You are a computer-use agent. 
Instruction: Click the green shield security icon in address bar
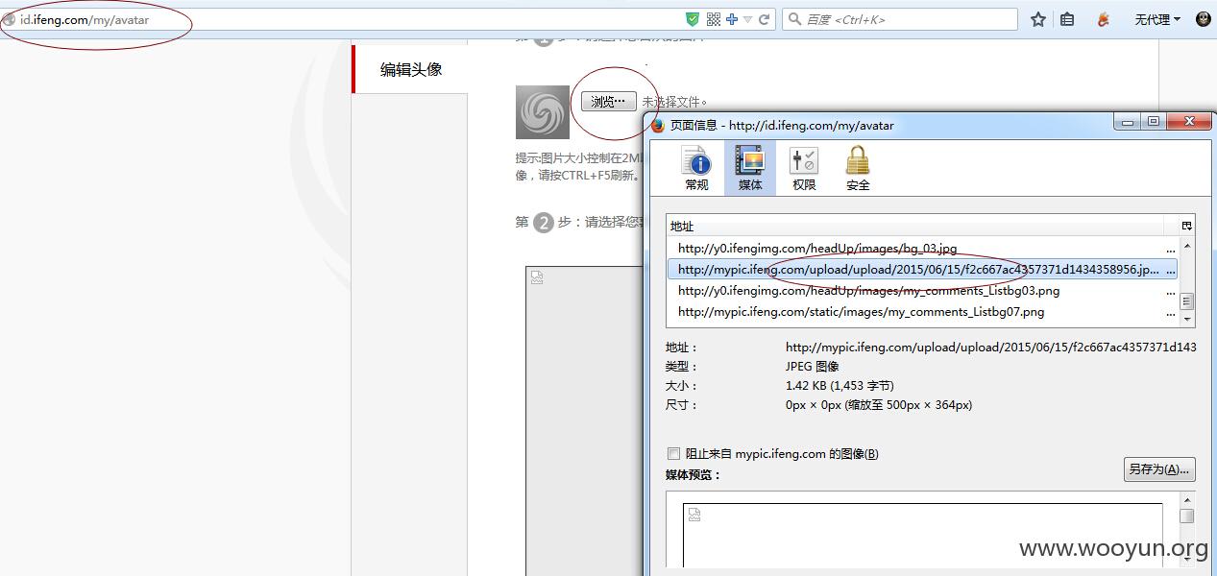693,19
